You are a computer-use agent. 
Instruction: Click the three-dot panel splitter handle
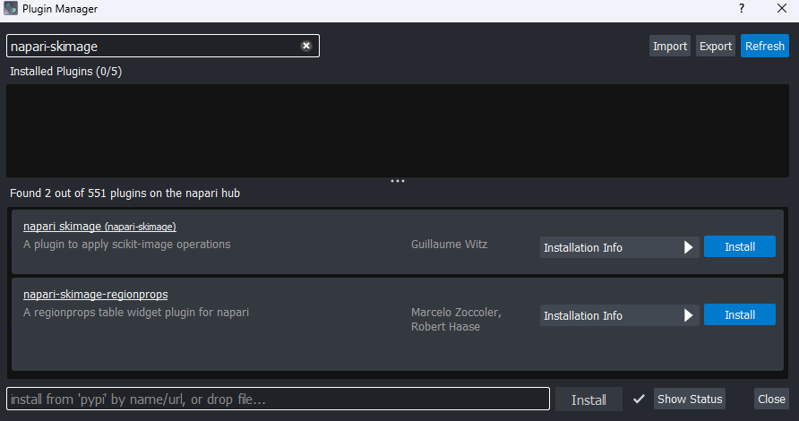[398, 181]
